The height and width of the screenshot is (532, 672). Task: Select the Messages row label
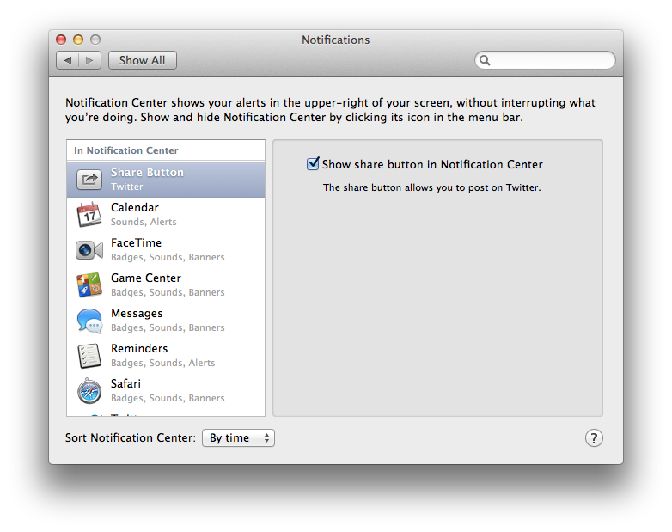tap(137, 314)
